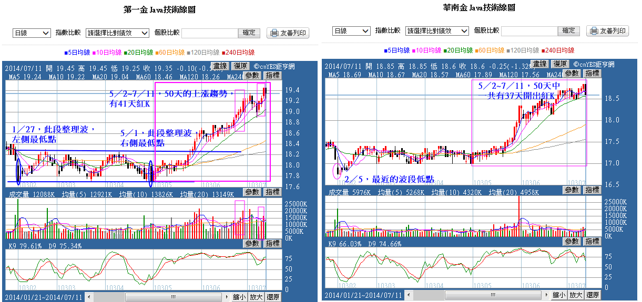Open 參數 for 第一金 price chart
Screen dimensions: 642x302
click(252, 75)
